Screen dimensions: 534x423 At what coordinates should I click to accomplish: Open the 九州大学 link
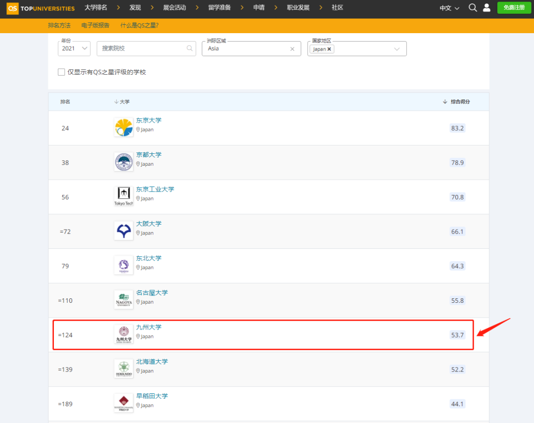[x=149, y=327]
